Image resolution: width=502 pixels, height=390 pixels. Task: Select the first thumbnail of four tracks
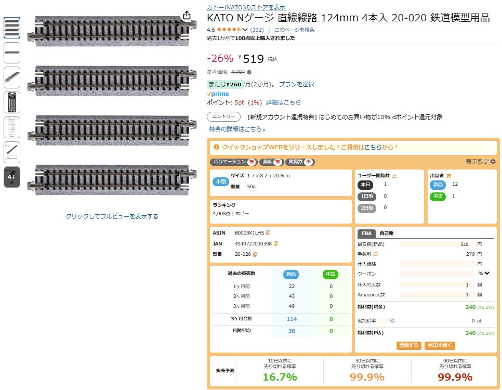[x=12, y=28]
